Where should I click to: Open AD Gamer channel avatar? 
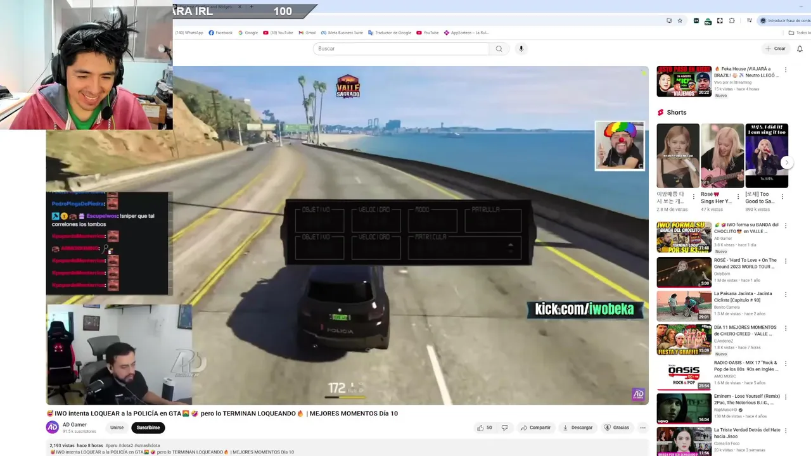coord(53,427)
